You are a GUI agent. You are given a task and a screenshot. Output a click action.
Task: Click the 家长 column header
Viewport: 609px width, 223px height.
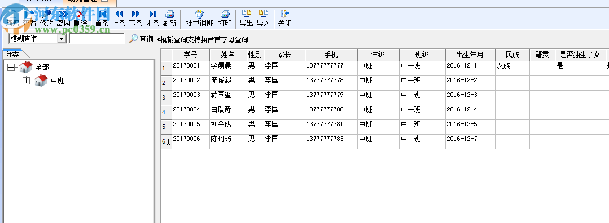pos(284,55)
